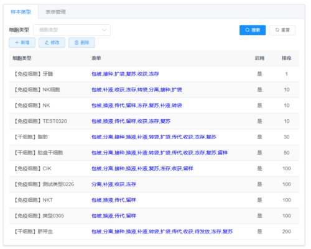
Task: Open the form links for 胎盘干细胞 row
Action: 160,153
